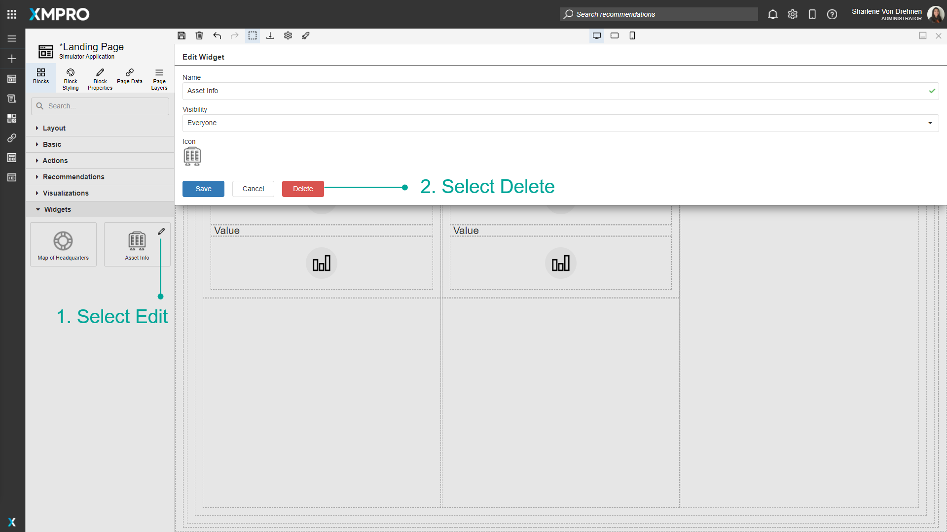Click the Redo icon in the toolbar
The width and height of the screenshot is (947, 532).
click(235, 35)
